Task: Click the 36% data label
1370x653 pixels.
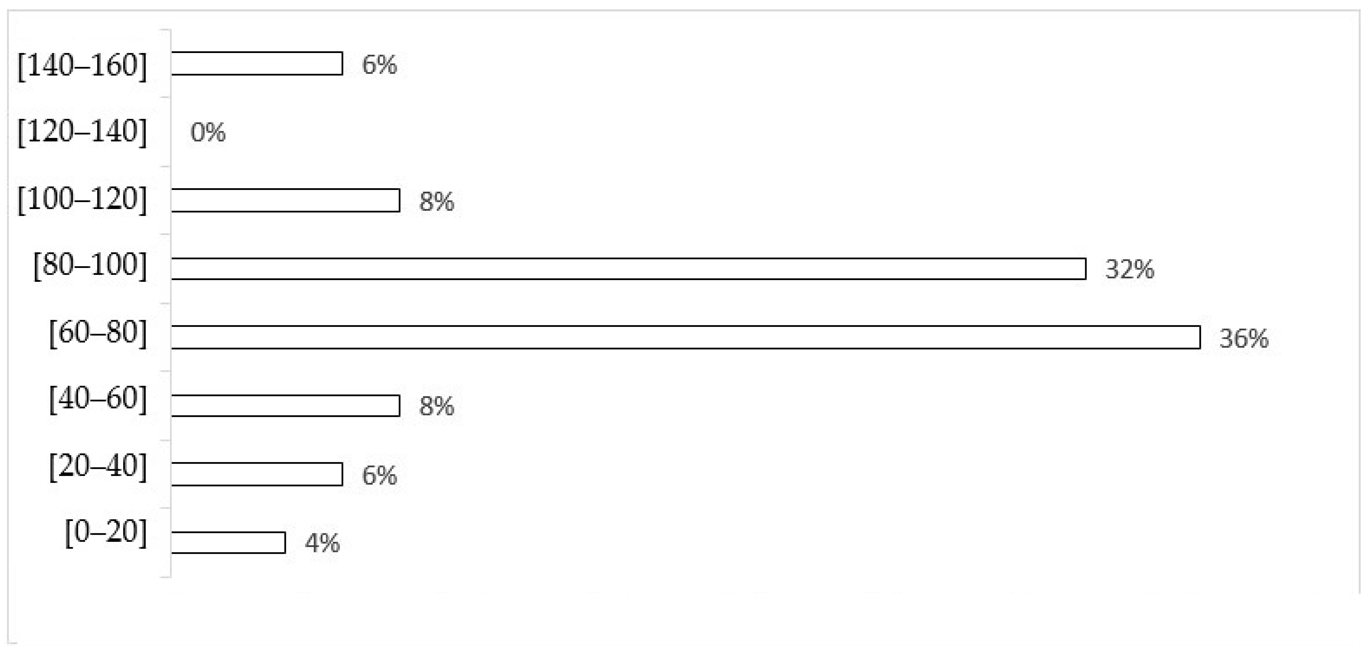Action: tap(1244, 339)
